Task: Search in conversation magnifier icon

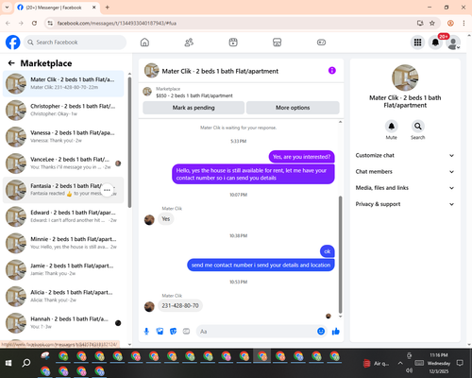Action: click(418, 127)
